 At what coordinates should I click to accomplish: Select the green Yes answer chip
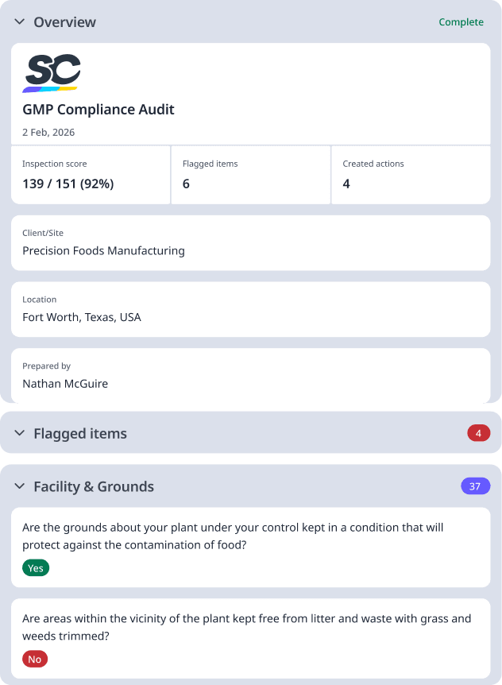pyautogui.click(x=35, y=567)
